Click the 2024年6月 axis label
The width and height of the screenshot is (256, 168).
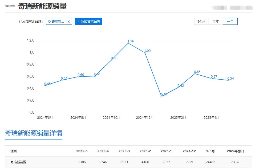45,118
